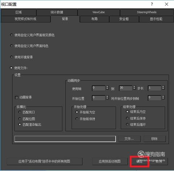Switch to the 布局 tab

pyautogui.click(x=94, y=19)
